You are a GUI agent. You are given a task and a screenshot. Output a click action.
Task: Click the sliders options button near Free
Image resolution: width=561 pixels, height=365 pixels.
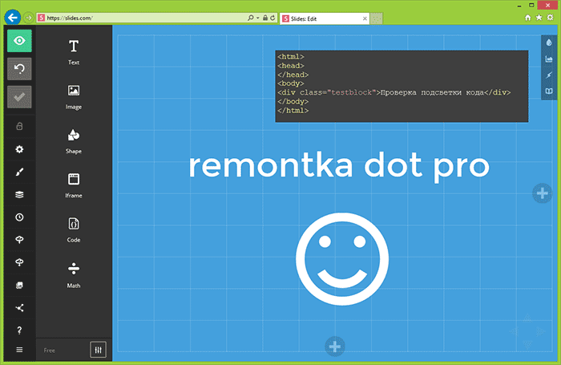98,350
